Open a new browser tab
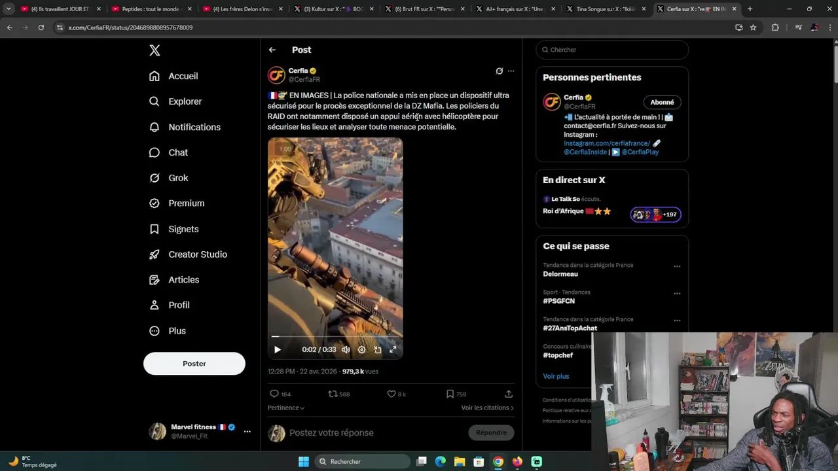This screenshot has height=471, width=838. pos(750,9)
